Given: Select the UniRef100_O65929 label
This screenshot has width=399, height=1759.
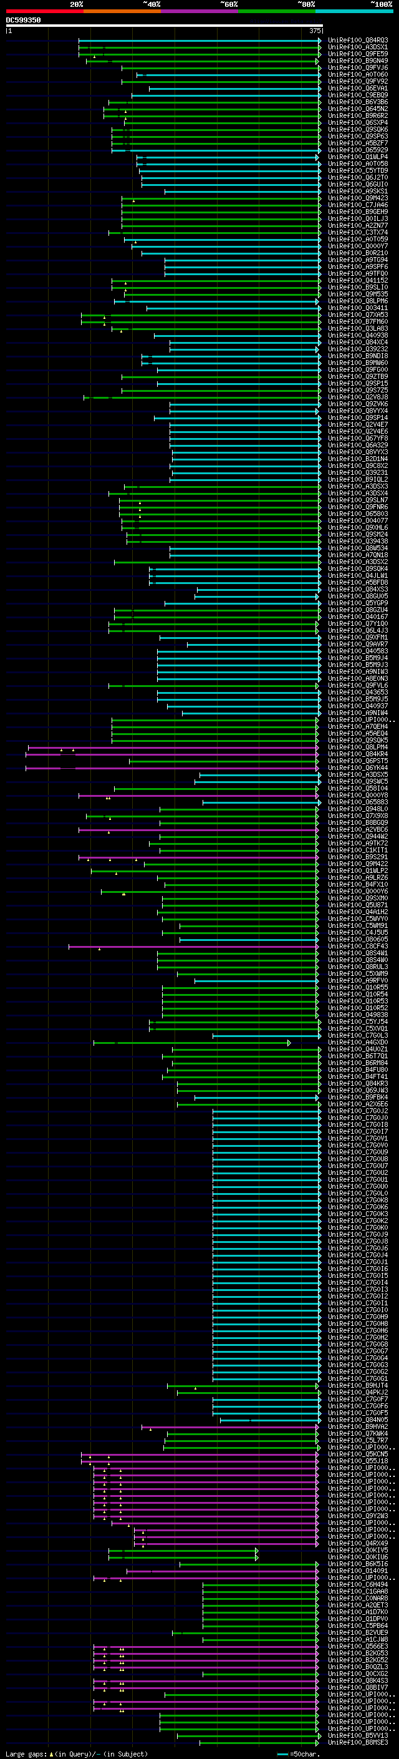Looking at the screenshot, I should (x=358, y=150).
